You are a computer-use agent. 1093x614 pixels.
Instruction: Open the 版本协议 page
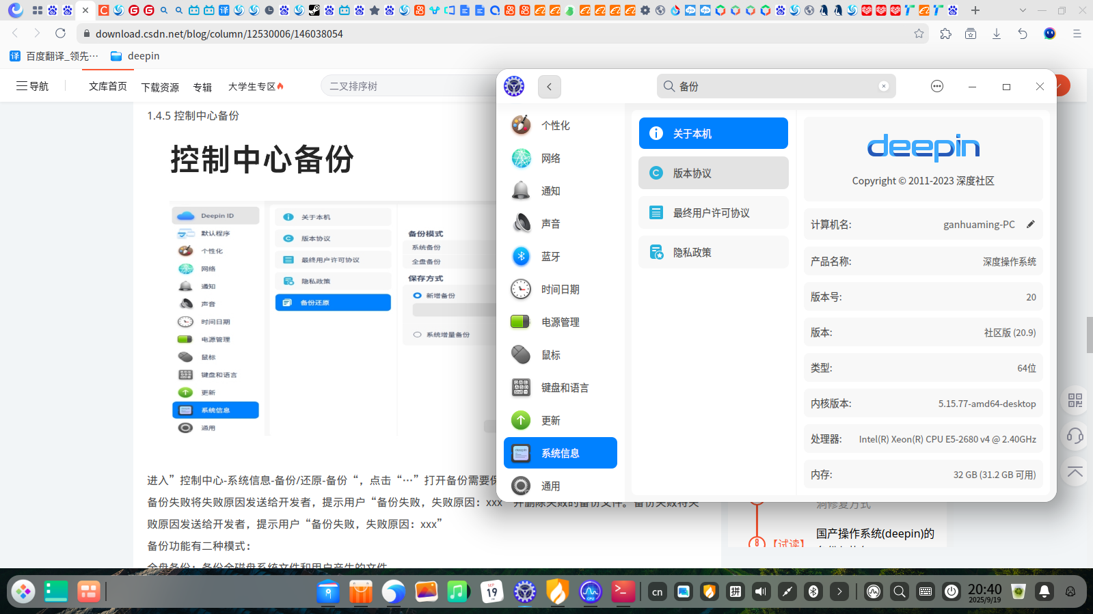pyautogui.click(x=714, y=173)
